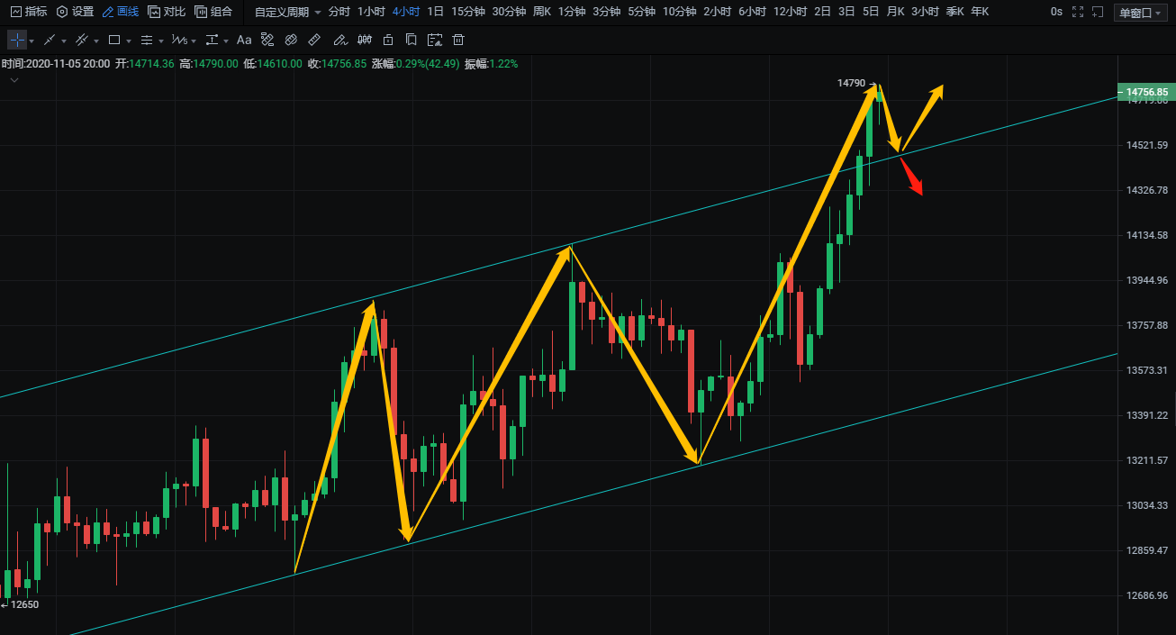Select the crosshair cursor tool
Viewport: 1176px width, 635px height.
click(17, 41)
